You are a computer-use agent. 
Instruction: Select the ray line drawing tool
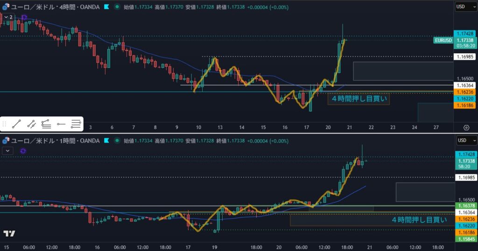coord(31,124)
